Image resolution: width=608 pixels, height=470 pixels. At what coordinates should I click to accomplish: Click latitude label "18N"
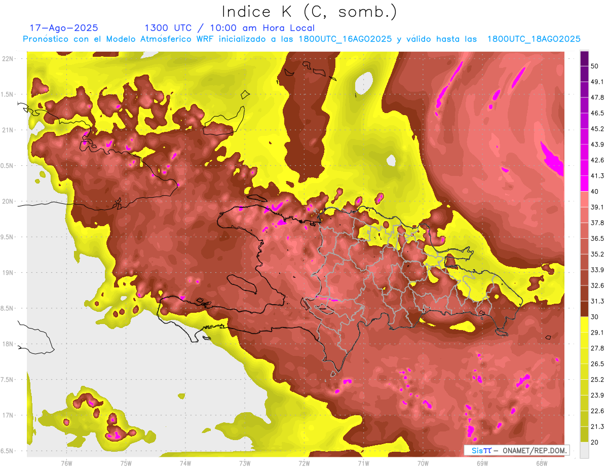[7, 344]
